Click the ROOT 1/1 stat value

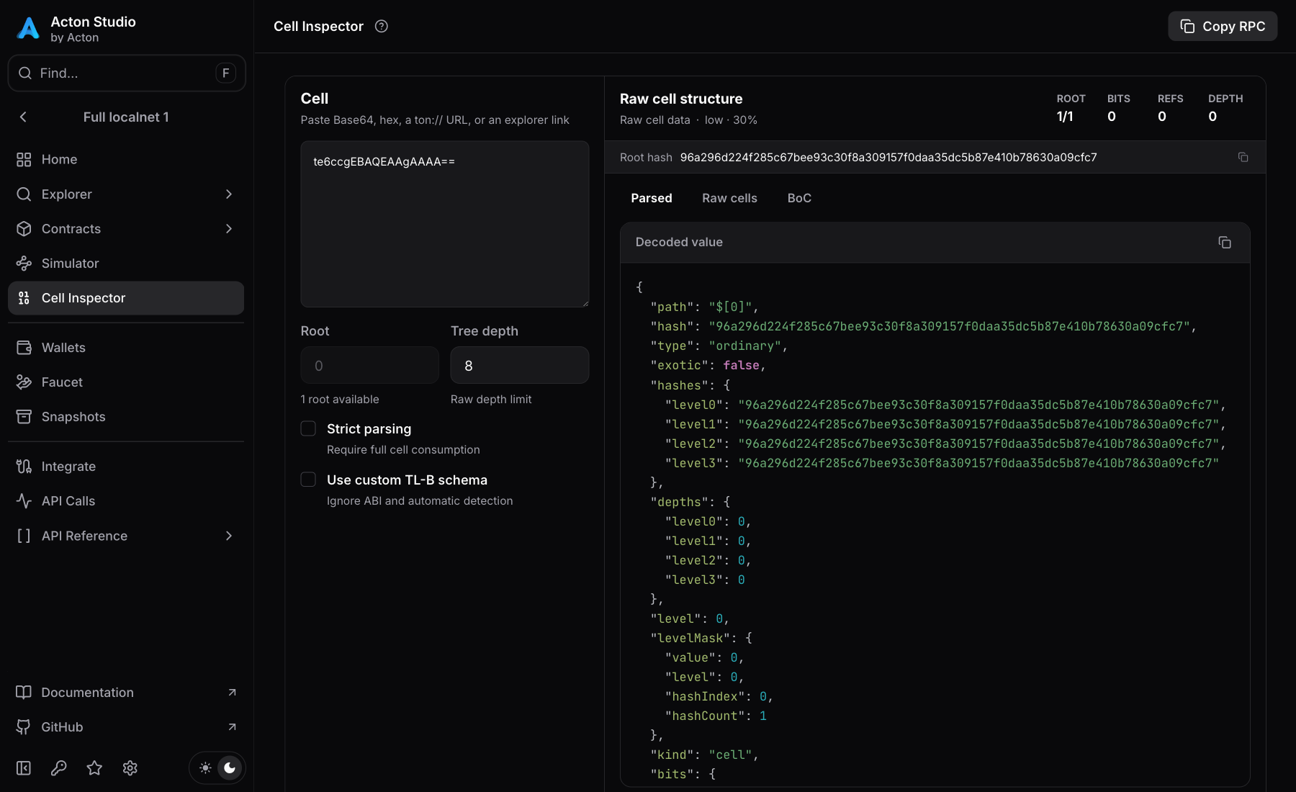coord(1065,116)
